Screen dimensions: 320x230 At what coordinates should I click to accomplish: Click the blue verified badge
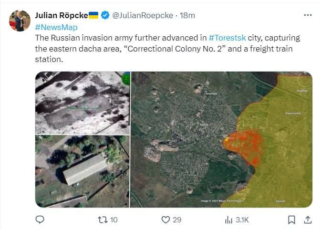tap(106, 15)
